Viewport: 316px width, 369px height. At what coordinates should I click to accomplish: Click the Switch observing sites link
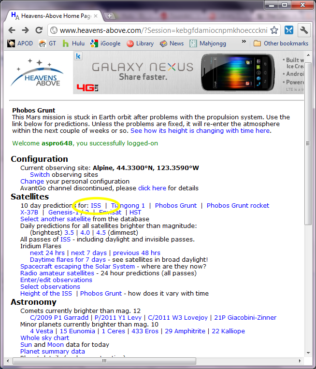(x=40, y=175)
